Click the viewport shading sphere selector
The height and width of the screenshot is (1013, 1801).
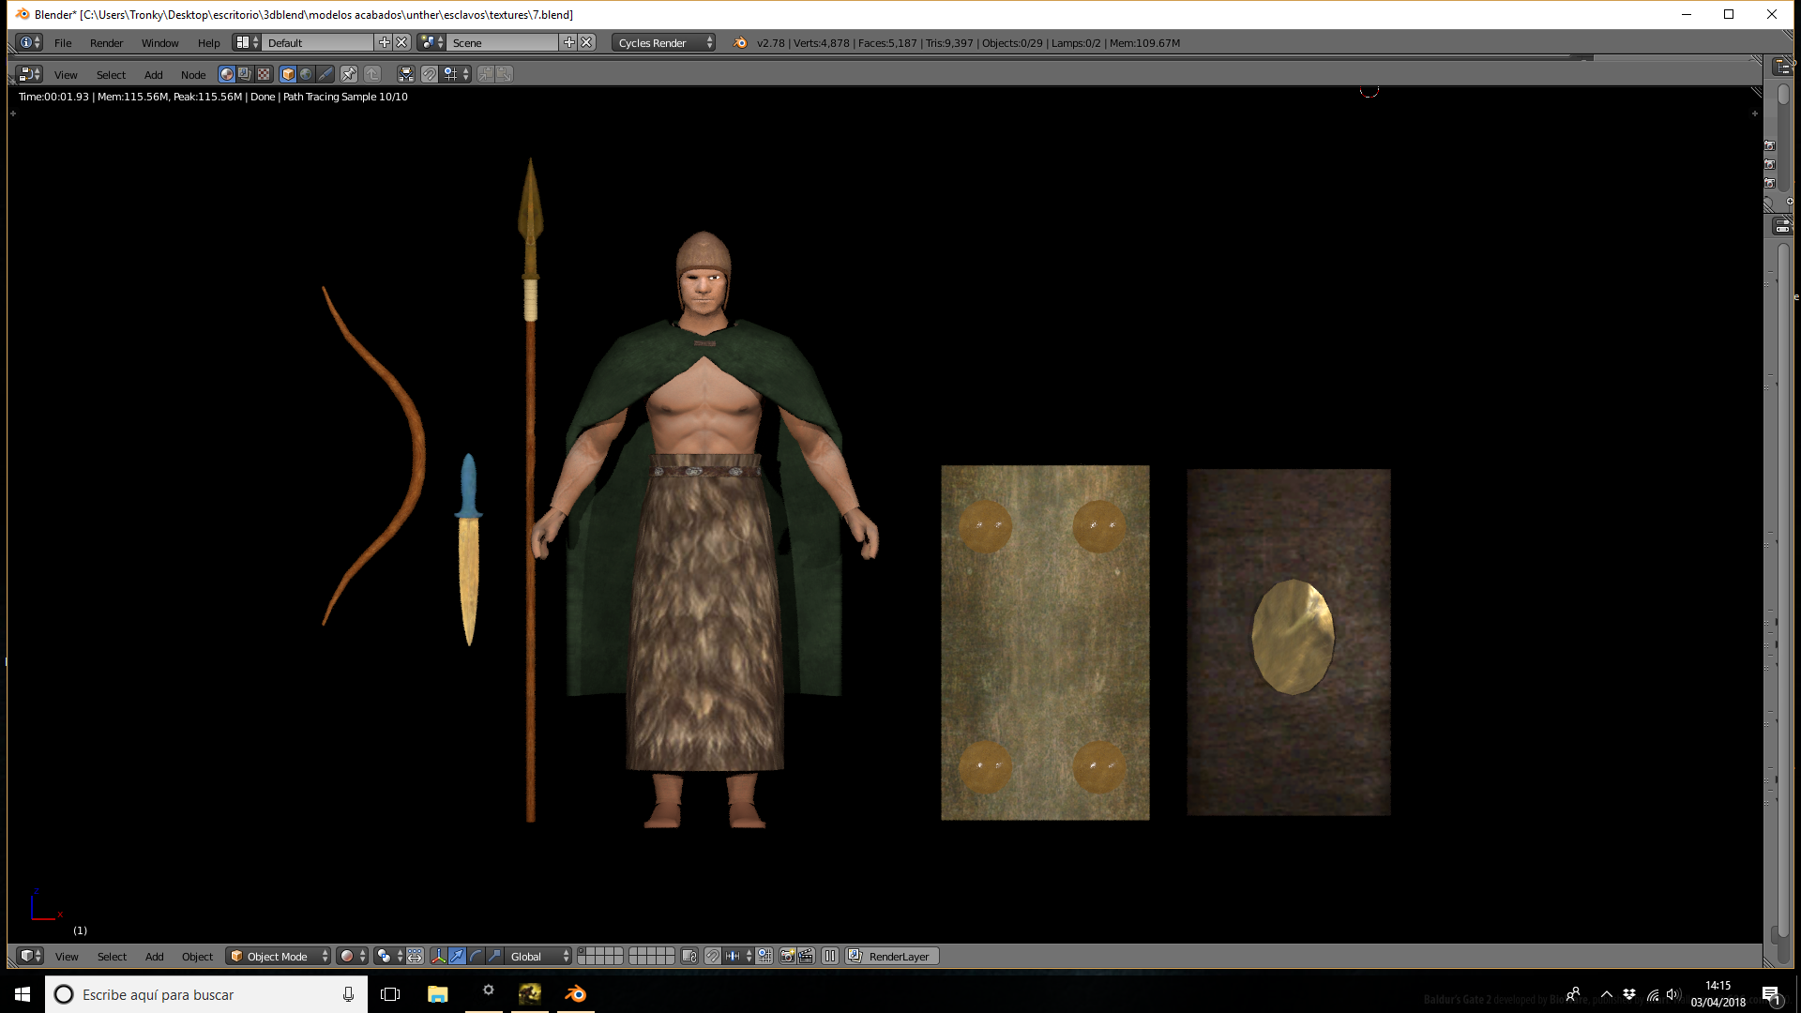pyautogui.click(x=352, y=956)
